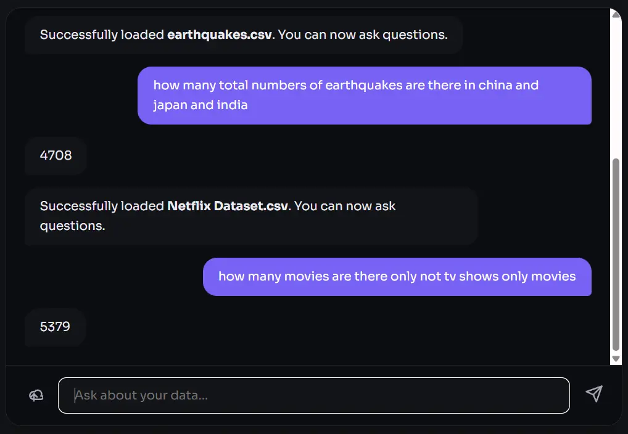Click the movies question purple bubble

397,276
